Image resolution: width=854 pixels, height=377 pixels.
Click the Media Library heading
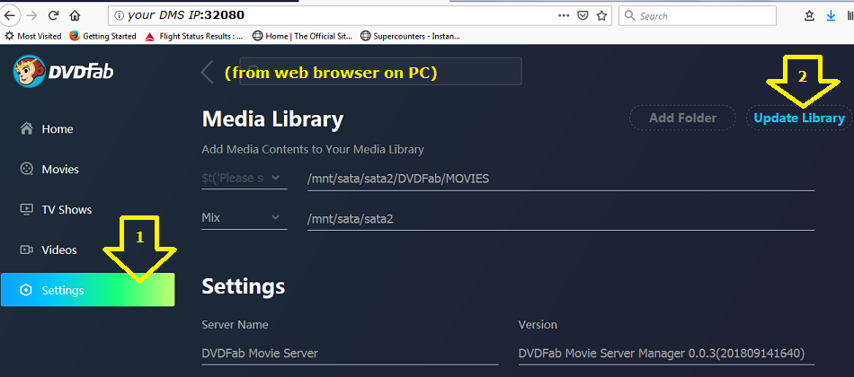coord(272,119)
